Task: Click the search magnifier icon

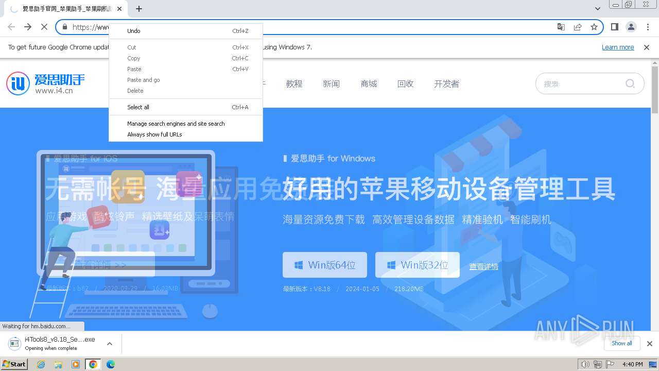Action: pyautogui.click(x=630, y=83)
